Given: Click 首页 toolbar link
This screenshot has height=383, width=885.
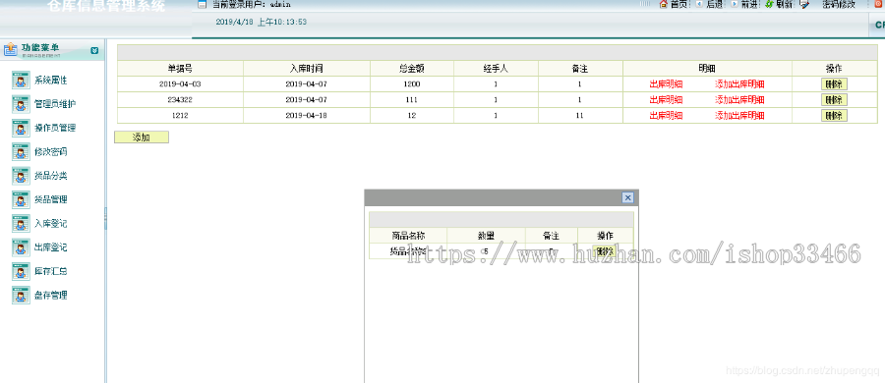Looking at the screenshot, I should click(678, 5).
